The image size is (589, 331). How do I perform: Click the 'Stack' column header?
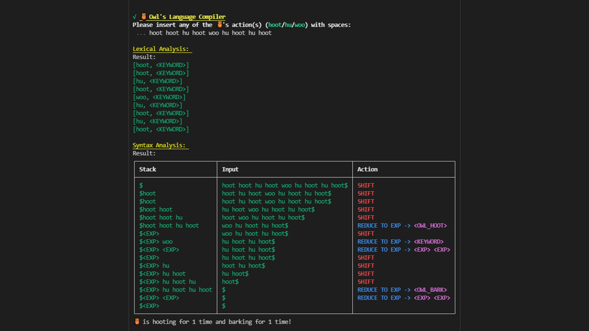pyautogui.click(x=148, y=169)
